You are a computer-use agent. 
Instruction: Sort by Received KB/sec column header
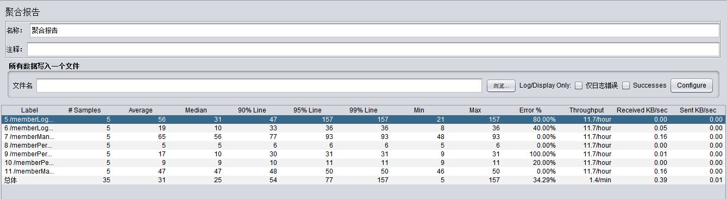point(642,110)
